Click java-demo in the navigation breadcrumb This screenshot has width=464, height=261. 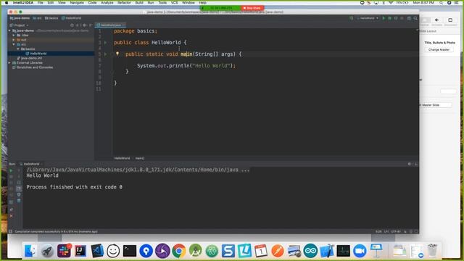20,18
